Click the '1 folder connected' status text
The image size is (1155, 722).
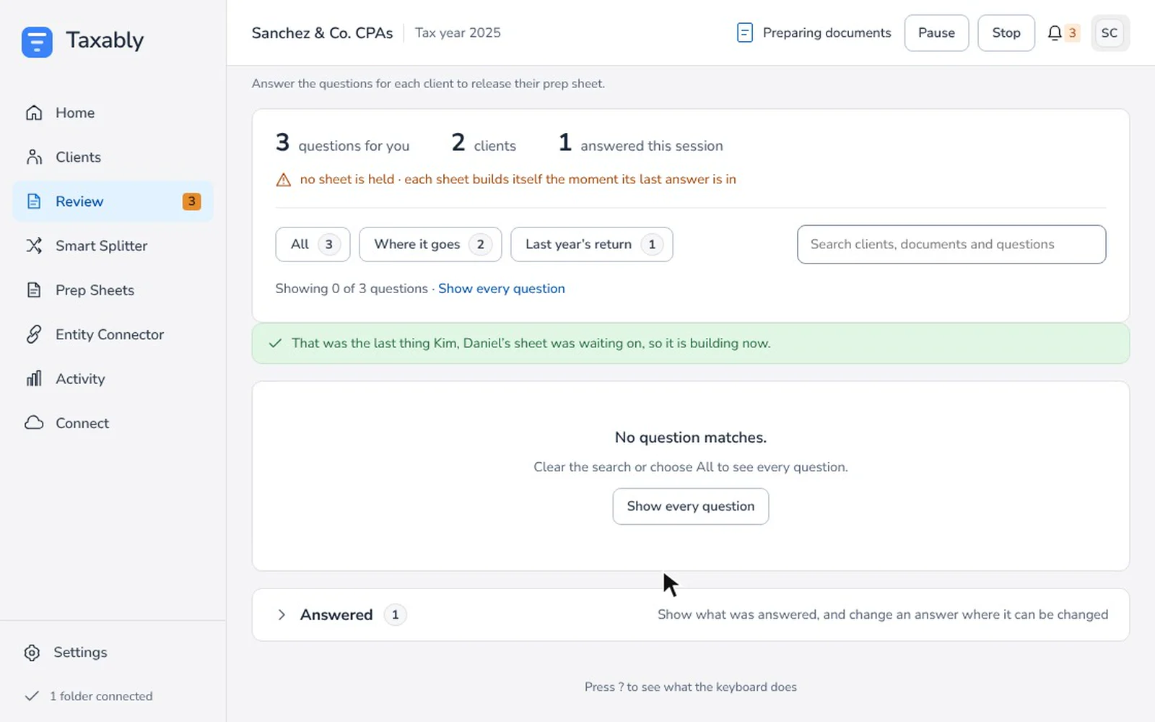coord(101,696)
